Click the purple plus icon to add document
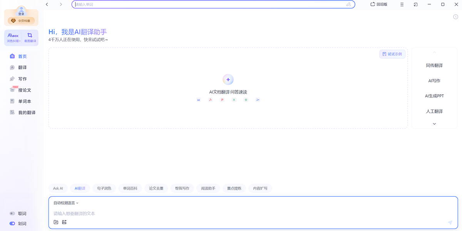This screenshot has height=231, width=462. [x=228, y=80]
